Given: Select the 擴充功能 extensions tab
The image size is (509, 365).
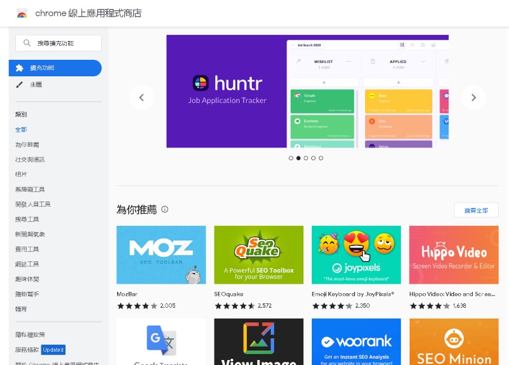Looking at the screenshot, I should pyautogui.click(x=55, y=68).
